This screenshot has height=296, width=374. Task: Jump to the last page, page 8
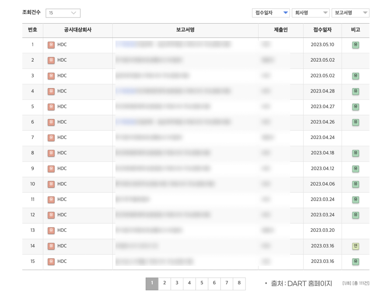(x=239, y=283)
